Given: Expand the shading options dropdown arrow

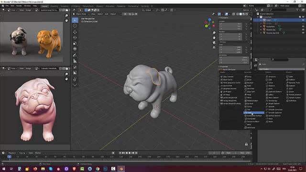Looking at the screenshot, I should (250, 14).
